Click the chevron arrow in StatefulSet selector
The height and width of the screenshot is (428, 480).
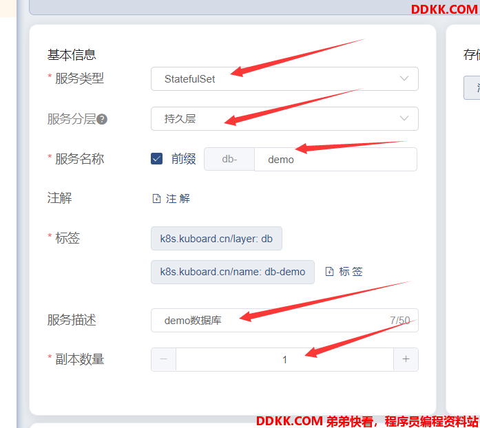click(404, 78)
